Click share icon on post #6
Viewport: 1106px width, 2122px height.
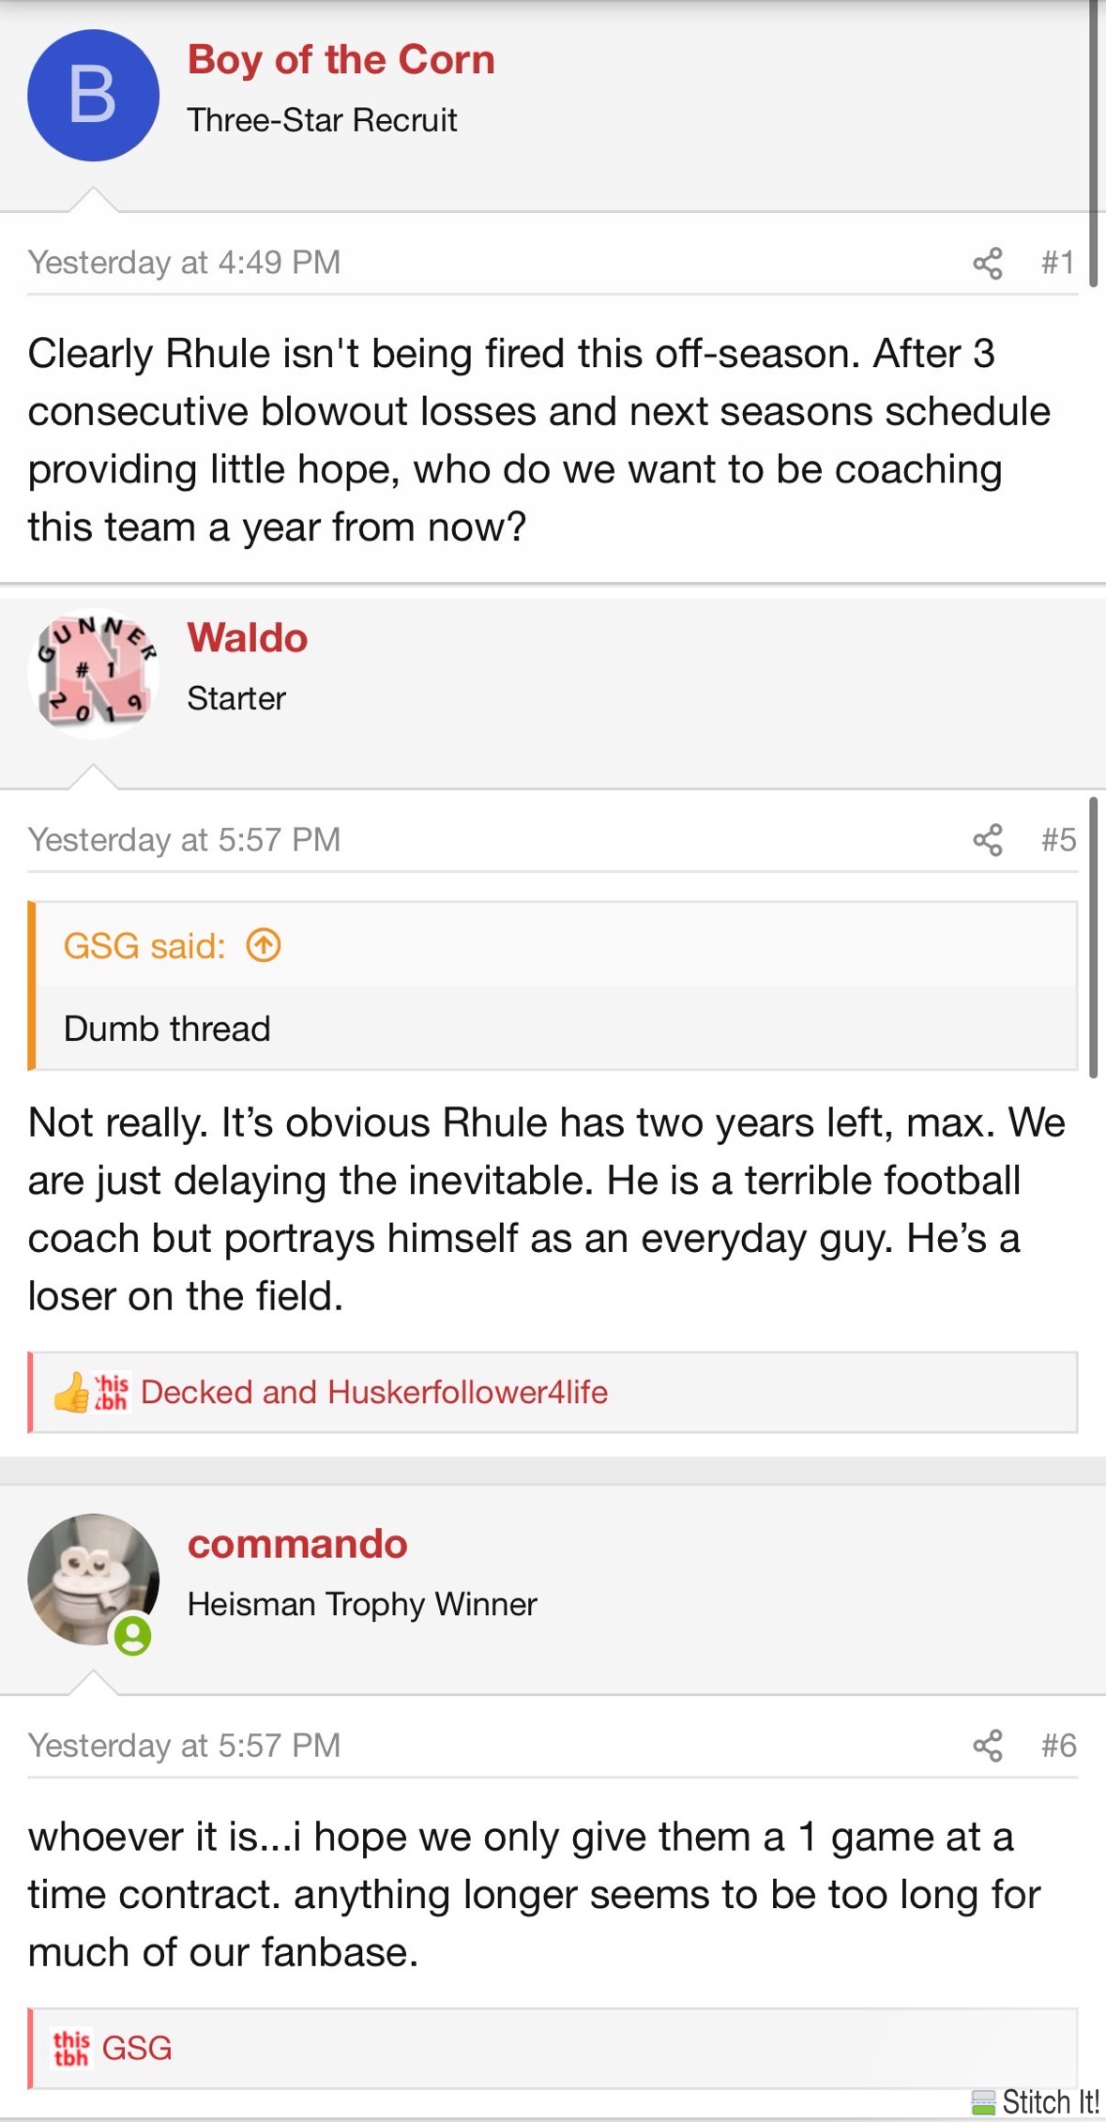987,1746
